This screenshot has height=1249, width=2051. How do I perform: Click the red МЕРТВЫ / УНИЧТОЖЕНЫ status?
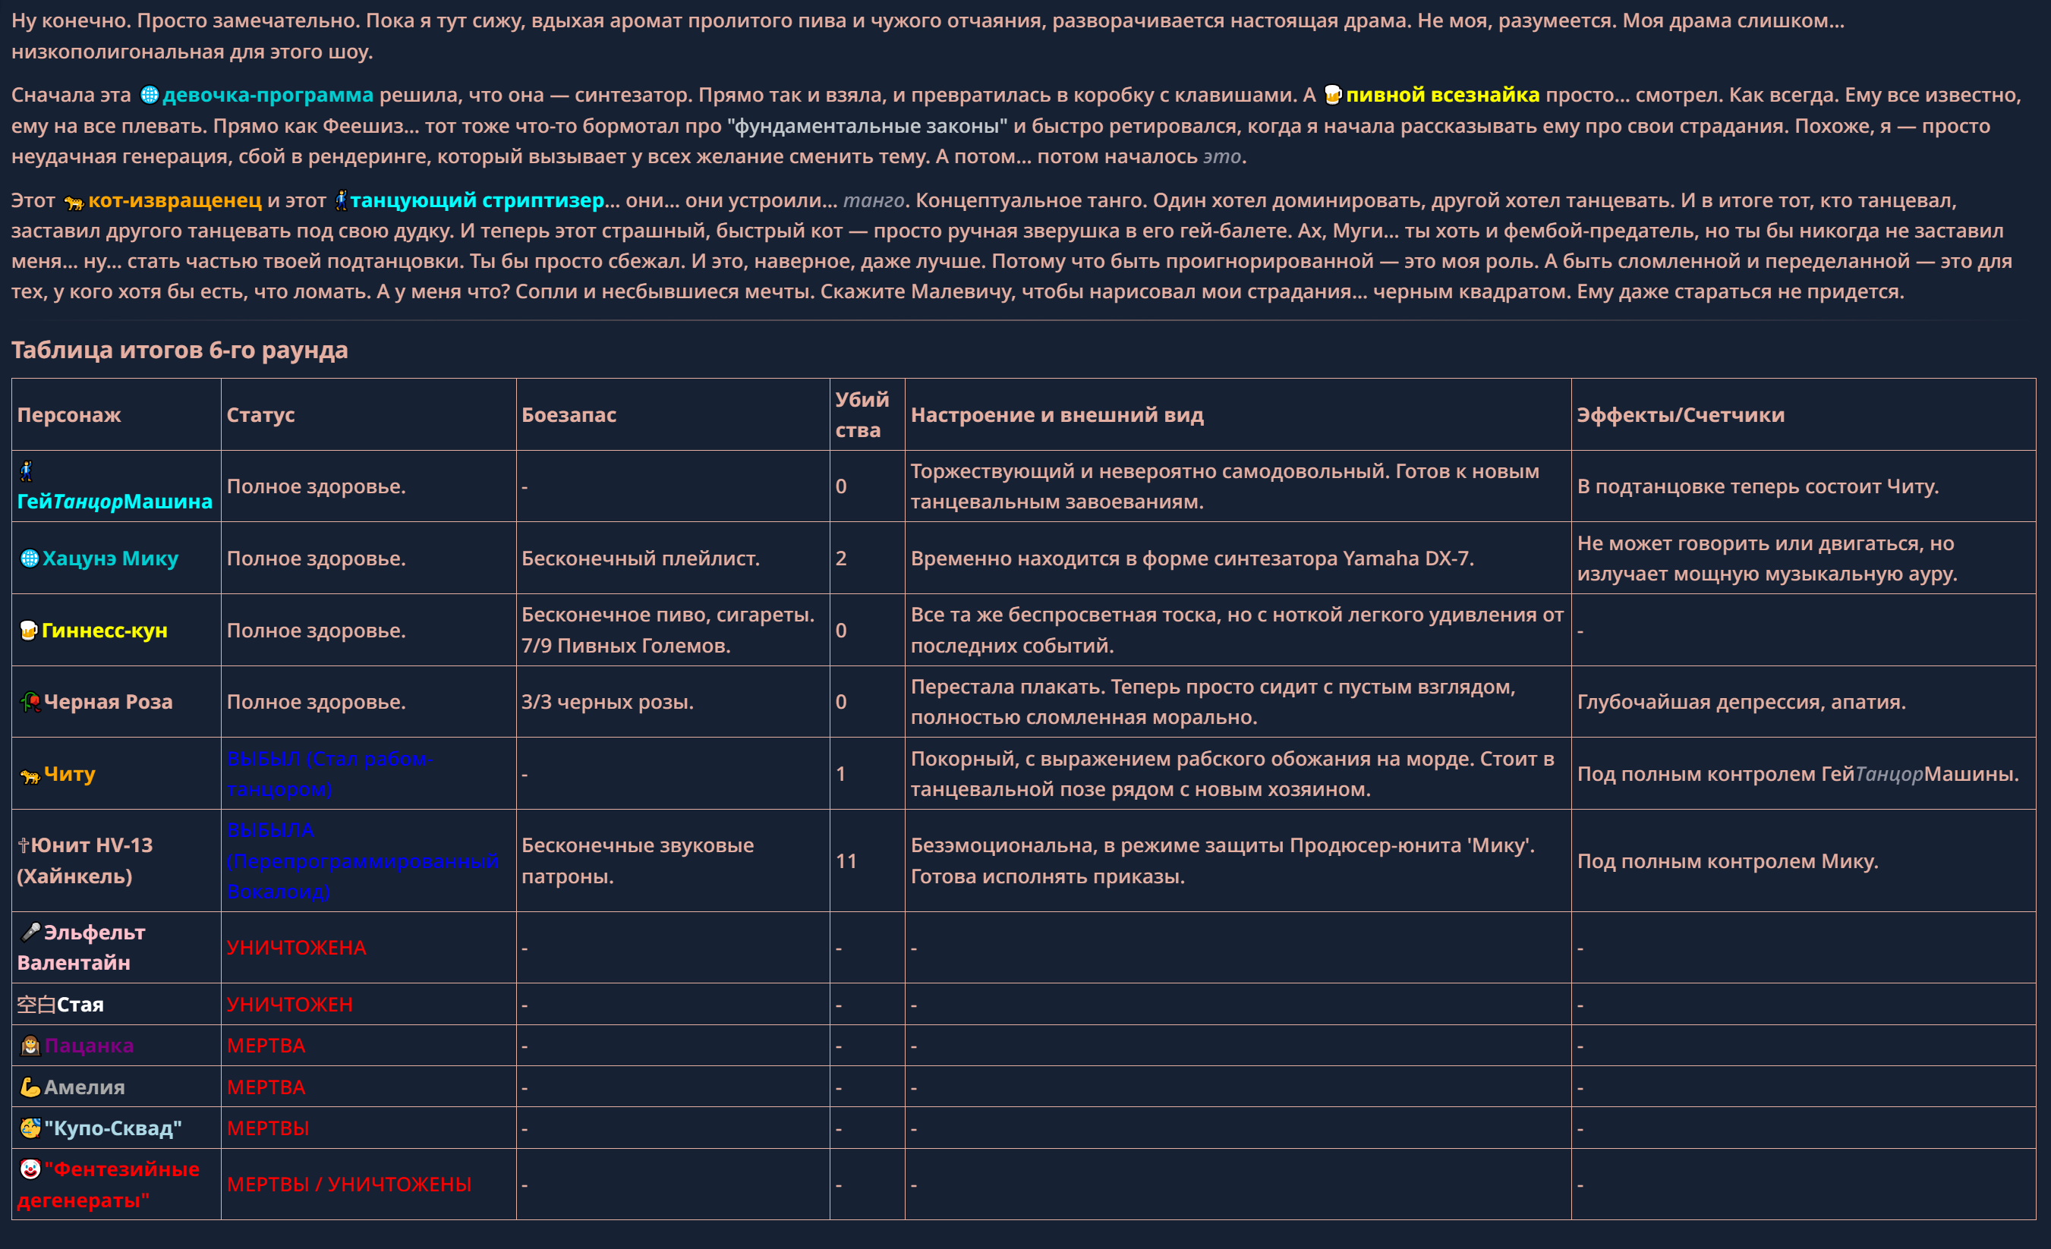(x=348, y=1184)
